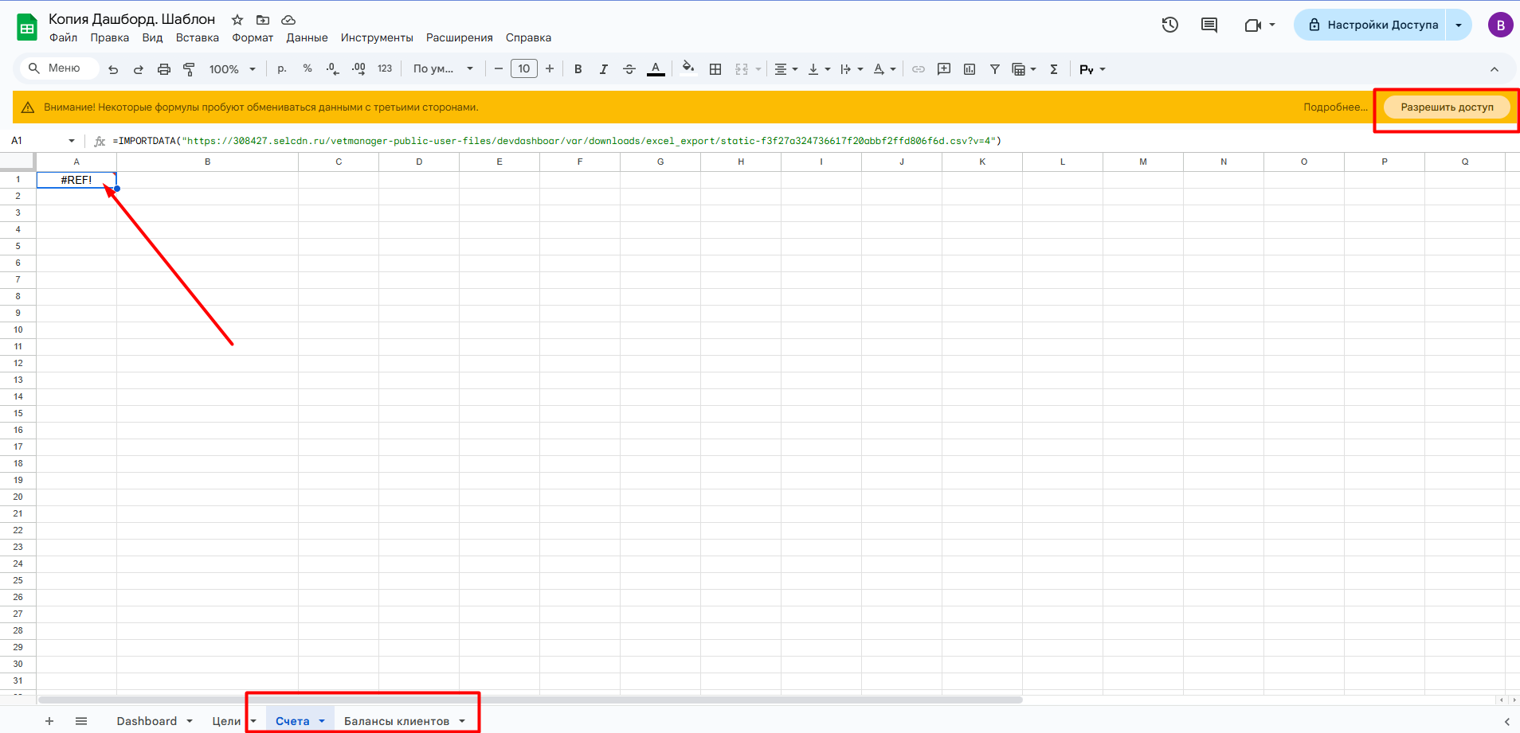Open the Формат menu

point(253,37)
